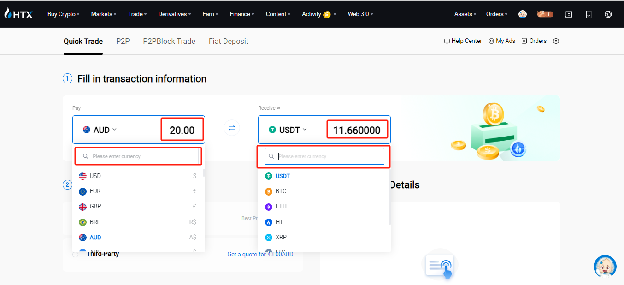Switch to the Fiat Deposit tab
Image resolution: width=624 pixels, height=285 pixels.
(228, 42)
